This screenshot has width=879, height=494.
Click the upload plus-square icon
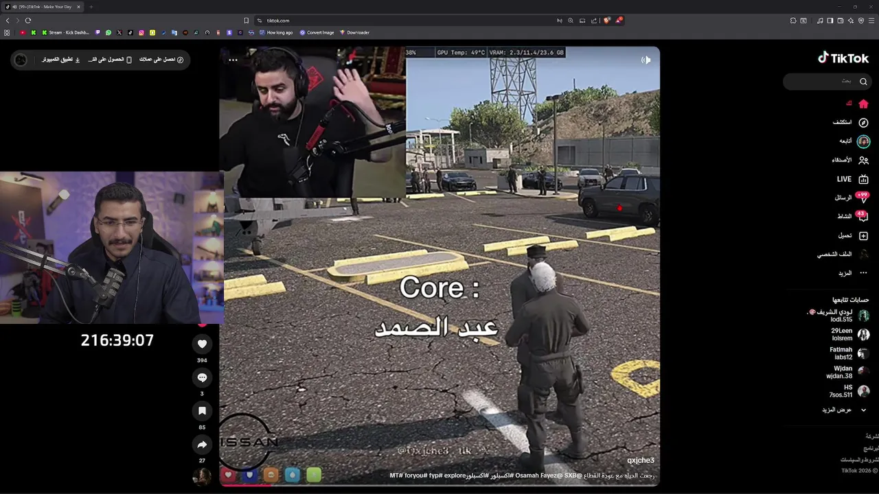coord(863,235)
